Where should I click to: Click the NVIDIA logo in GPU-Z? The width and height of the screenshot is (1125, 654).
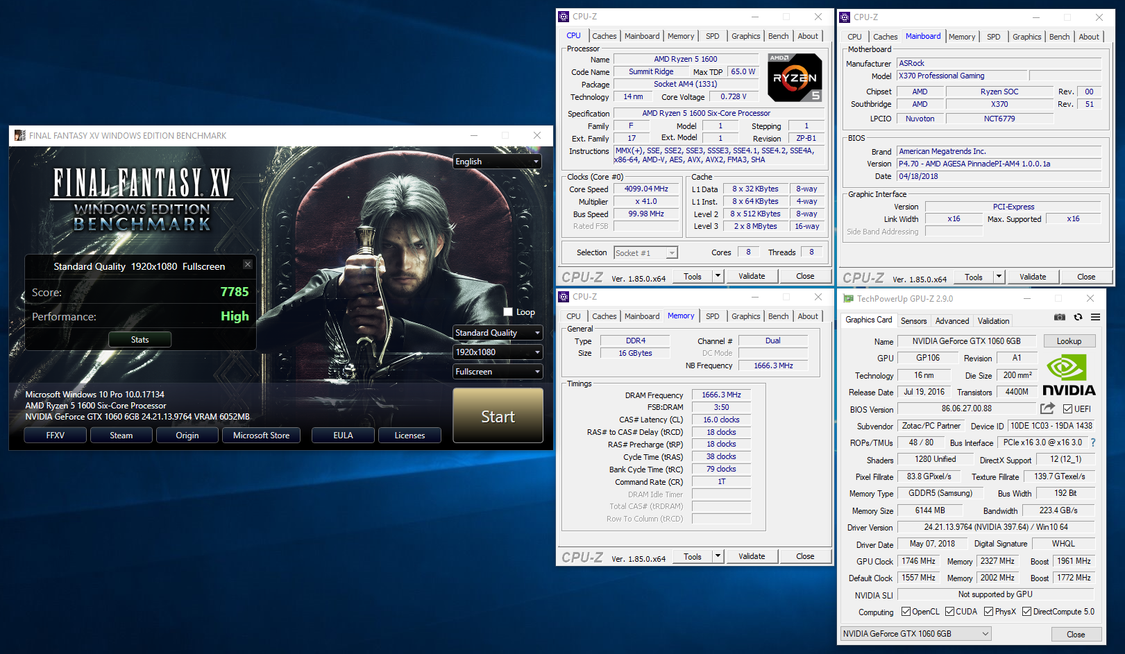pos(1069,375)
